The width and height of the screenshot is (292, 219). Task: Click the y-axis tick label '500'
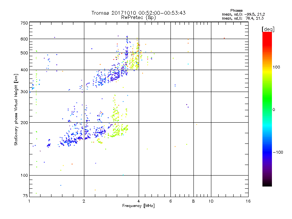pyautogui.click(x=24, y=53)
